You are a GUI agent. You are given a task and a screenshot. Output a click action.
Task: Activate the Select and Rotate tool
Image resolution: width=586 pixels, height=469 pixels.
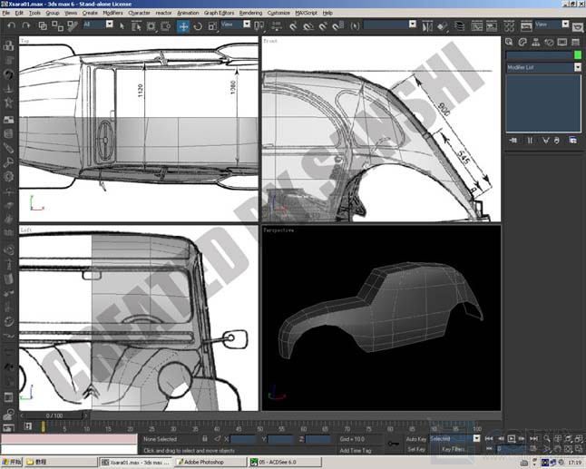coord(198,25)
